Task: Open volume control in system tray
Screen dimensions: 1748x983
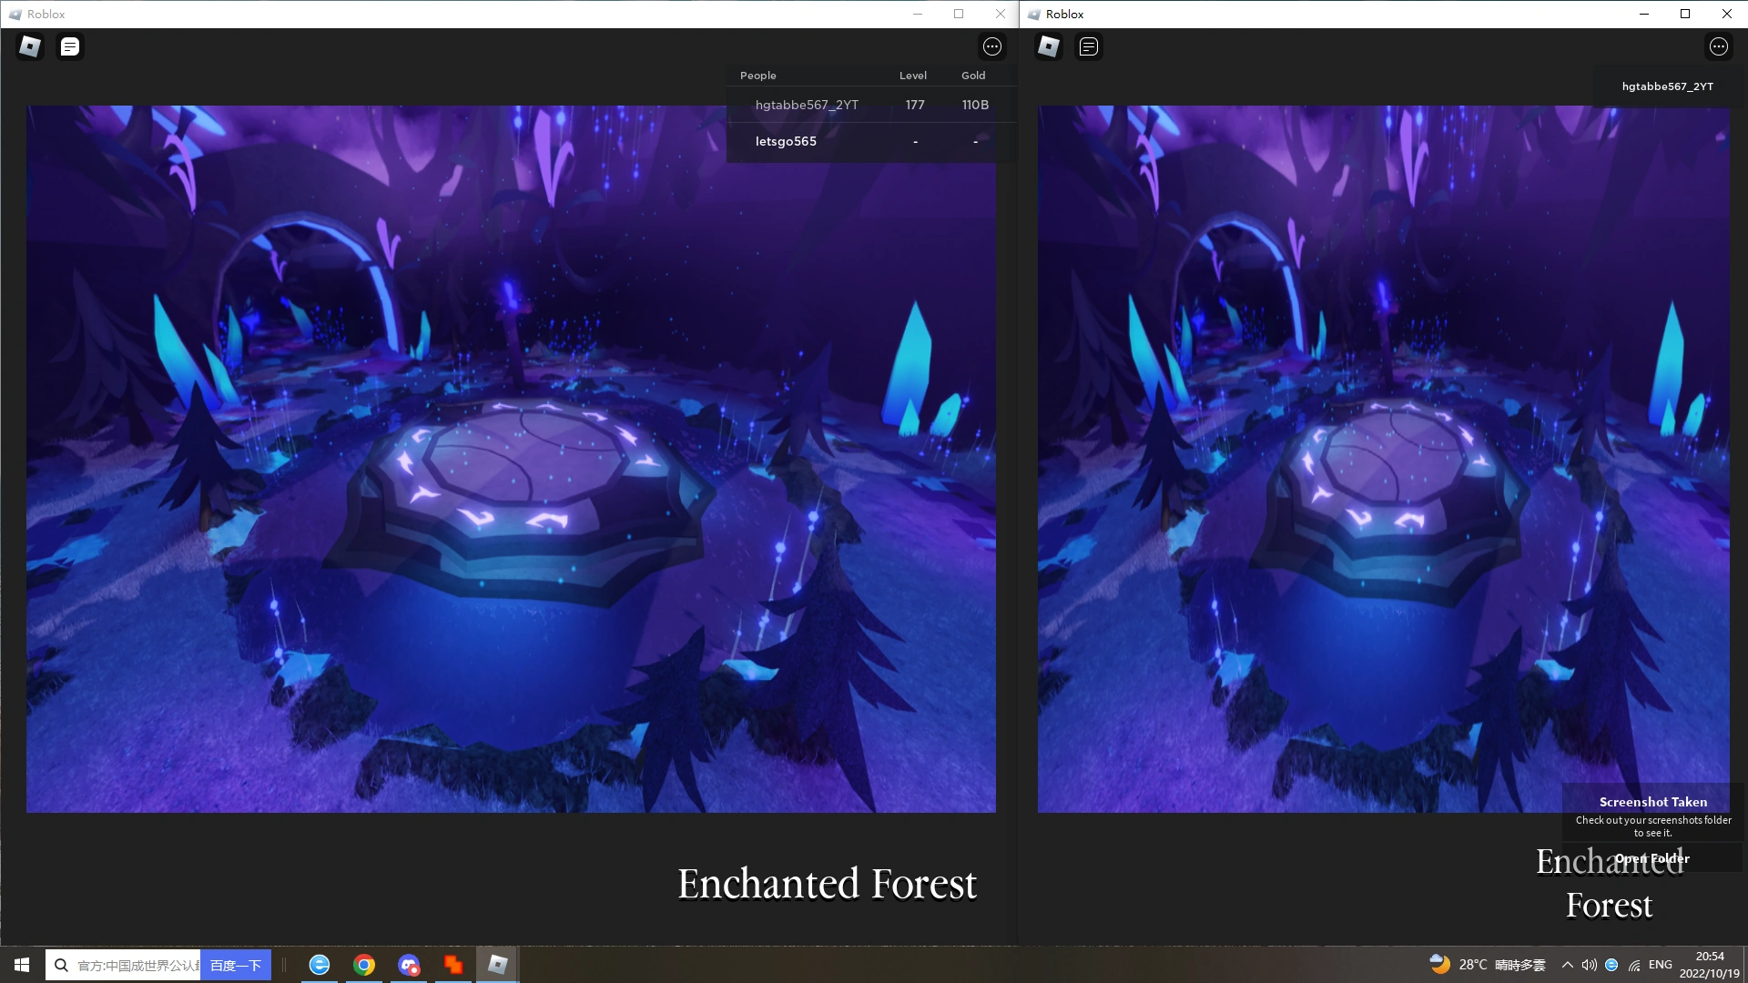Action: pos(1589,965)
